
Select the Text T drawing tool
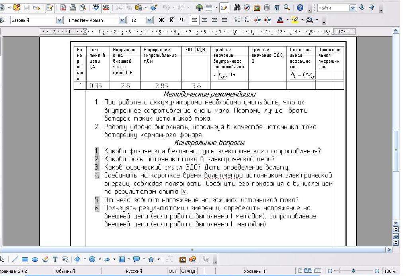[55, 259]
